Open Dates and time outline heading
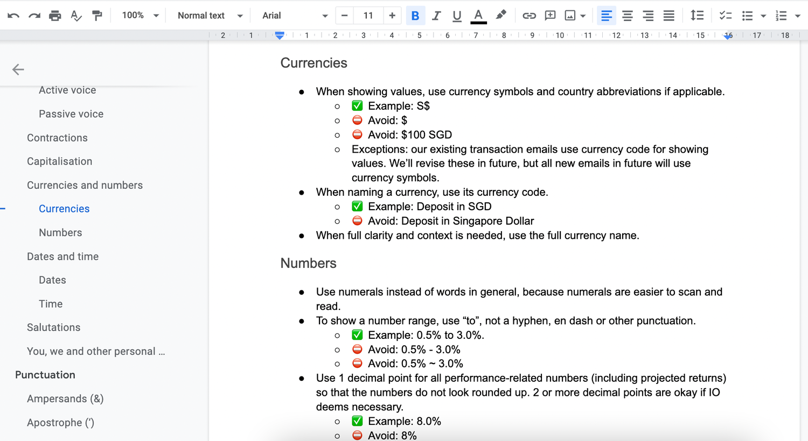808x441 pixels. (62, 257)
